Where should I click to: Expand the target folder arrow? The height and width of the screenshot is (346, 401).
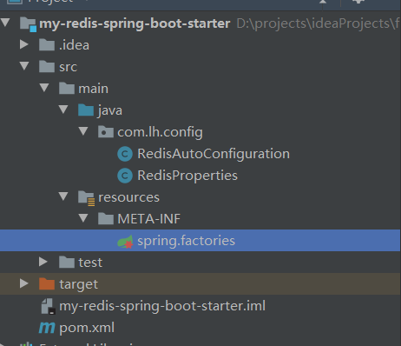click(24, 283)
